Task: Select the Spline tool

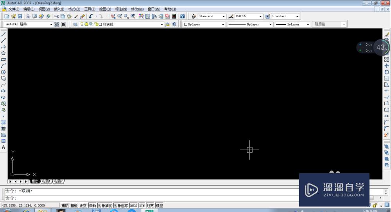Action: coord(4,85)
